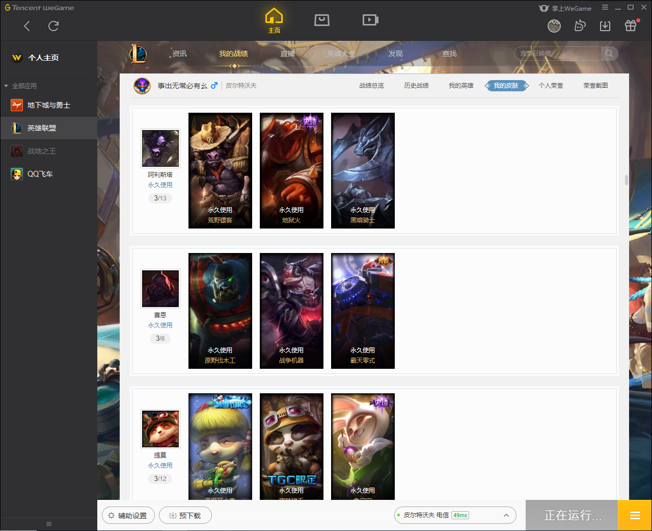Click the summoner search input field
652x531 pixels.
tap(558, 54)
